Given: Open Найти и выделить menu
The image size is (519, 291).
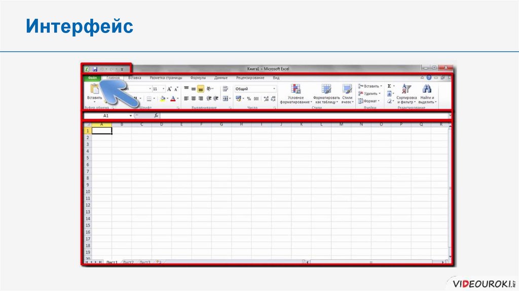Looking at the screenshot, I should [x=427, y=94].
